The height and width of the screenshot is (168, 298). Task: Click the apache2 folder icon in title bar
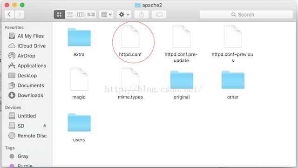click(x=138, y=5)
